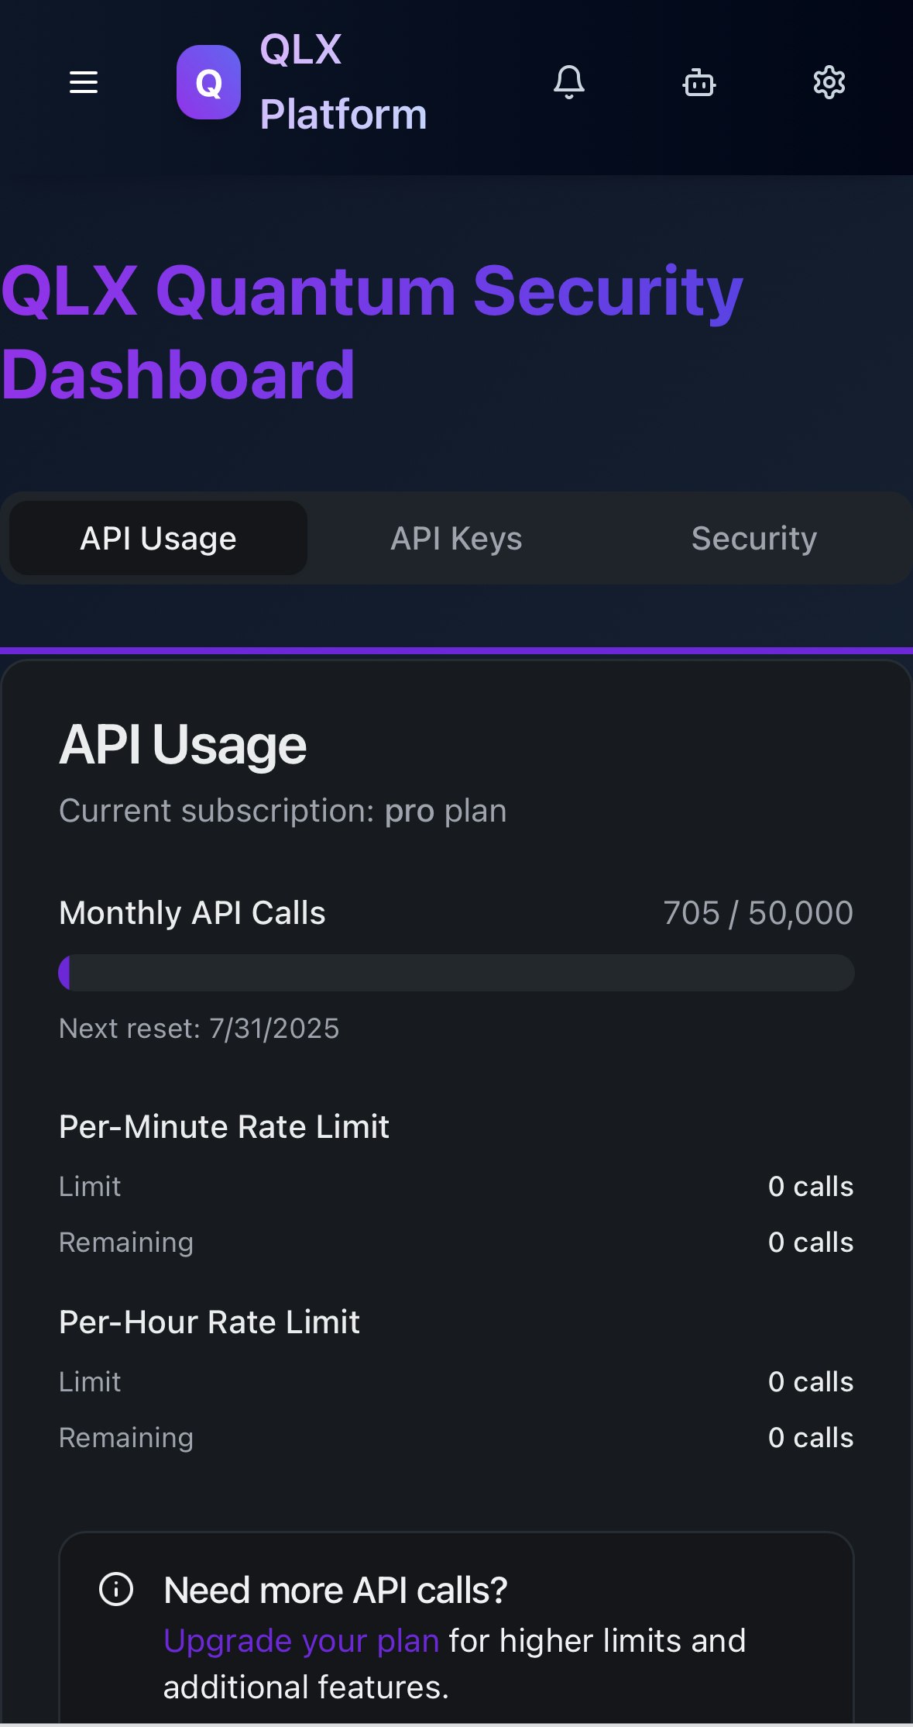Click the Monthly API Calls progress bar
The image size is (913, 1727).
click(x=456, y=973)
